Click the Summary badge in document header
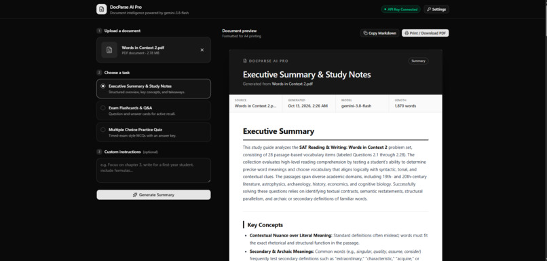This screenshot has width=547, height=261. click(418, 60)
